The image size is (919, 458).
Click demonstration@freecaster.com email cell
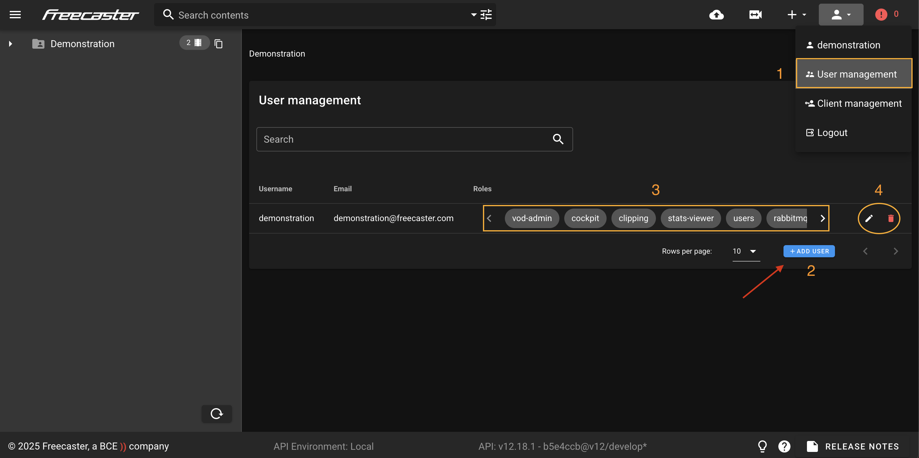(x=393, y=218)
